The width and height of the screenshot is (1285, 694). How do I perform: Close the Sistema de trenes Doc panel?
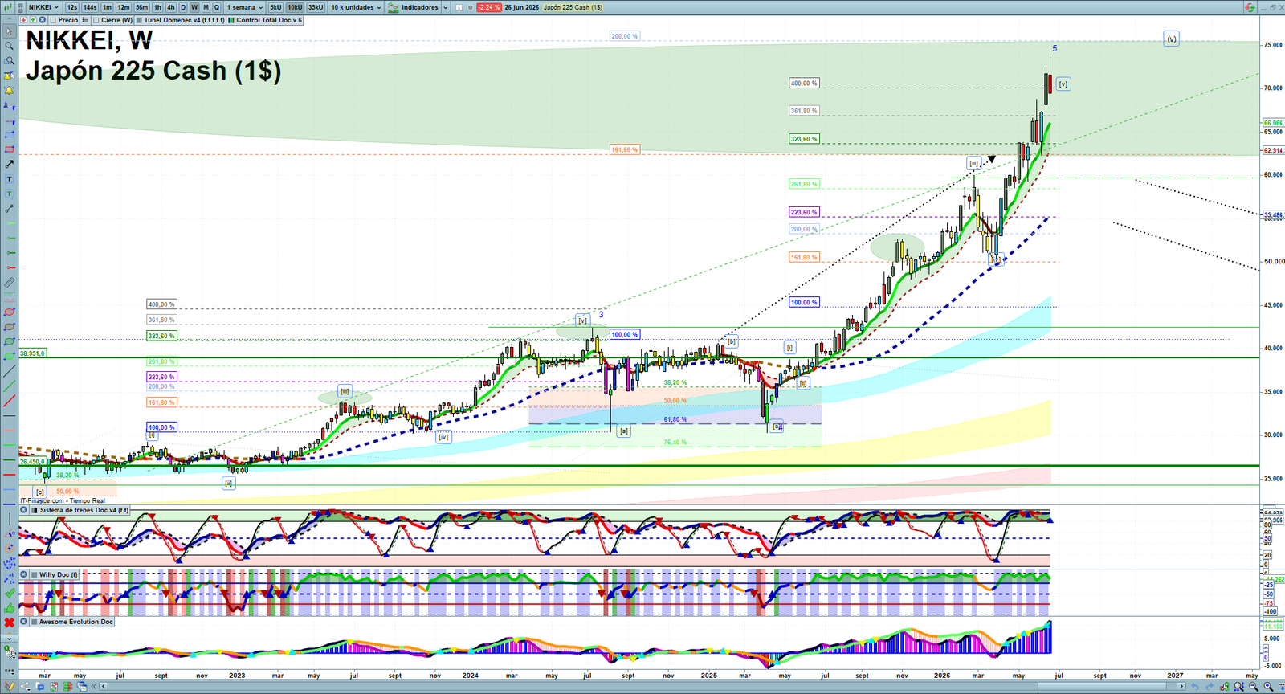24,510
